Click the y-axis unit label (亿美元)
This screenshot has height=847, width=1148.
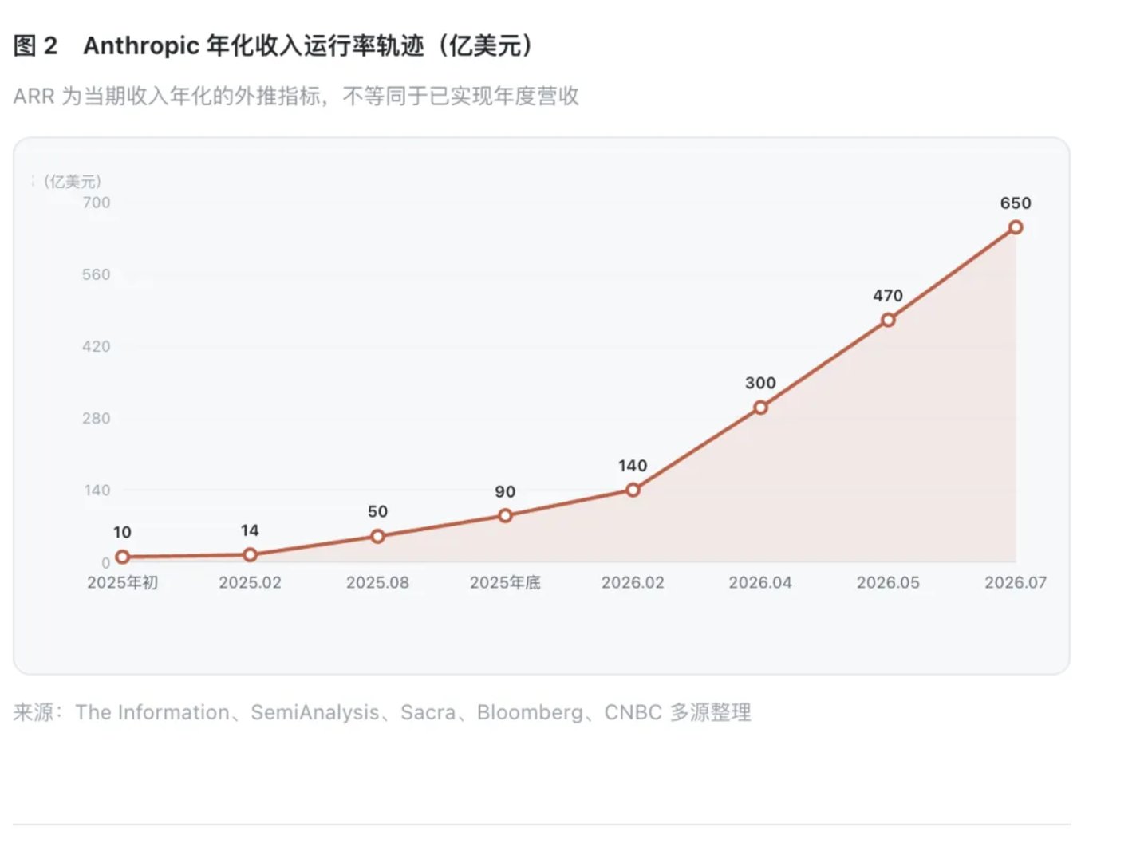tap(73, 182)
